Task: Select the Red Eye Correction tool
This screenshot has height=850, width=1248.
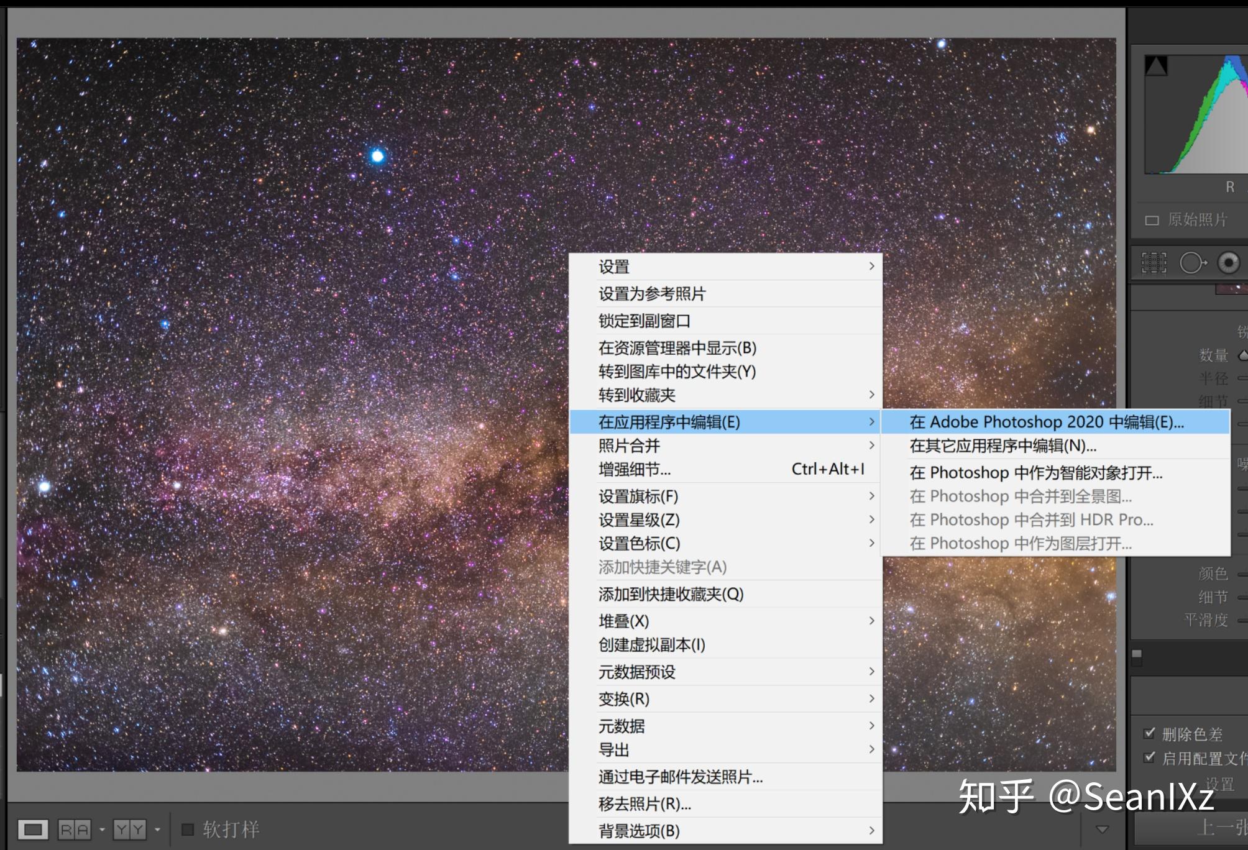Action: (x=1228, y=262)
